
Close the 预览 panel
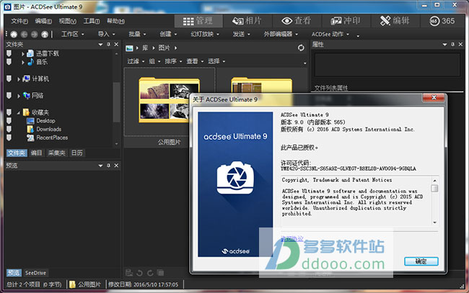[116, 166]
